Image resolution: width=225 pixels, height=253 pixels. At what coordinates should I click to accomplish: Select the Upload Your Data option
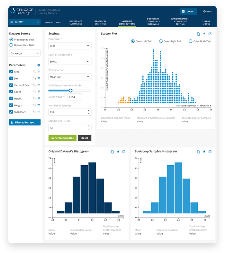coord(12,45)
